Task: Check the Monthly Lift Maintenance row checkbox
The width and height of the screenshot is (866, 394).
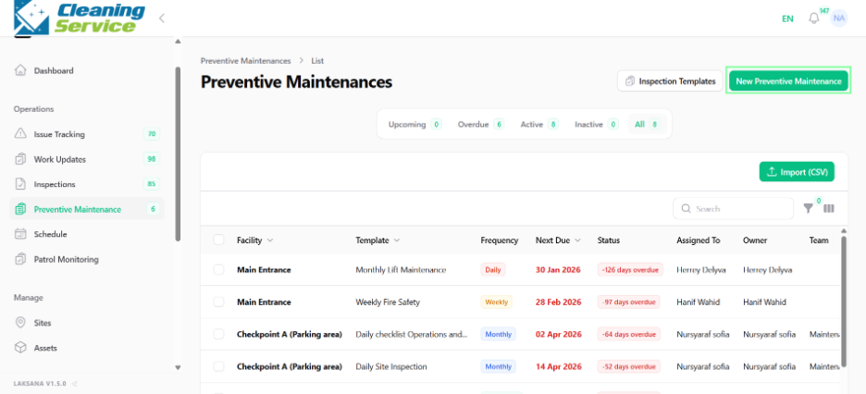Action: coord(219,270)
